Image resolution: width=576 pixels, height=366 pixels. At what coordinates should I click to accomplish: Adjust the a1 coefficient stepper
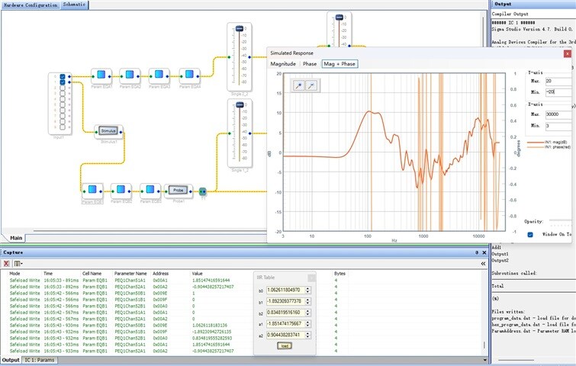308,324
